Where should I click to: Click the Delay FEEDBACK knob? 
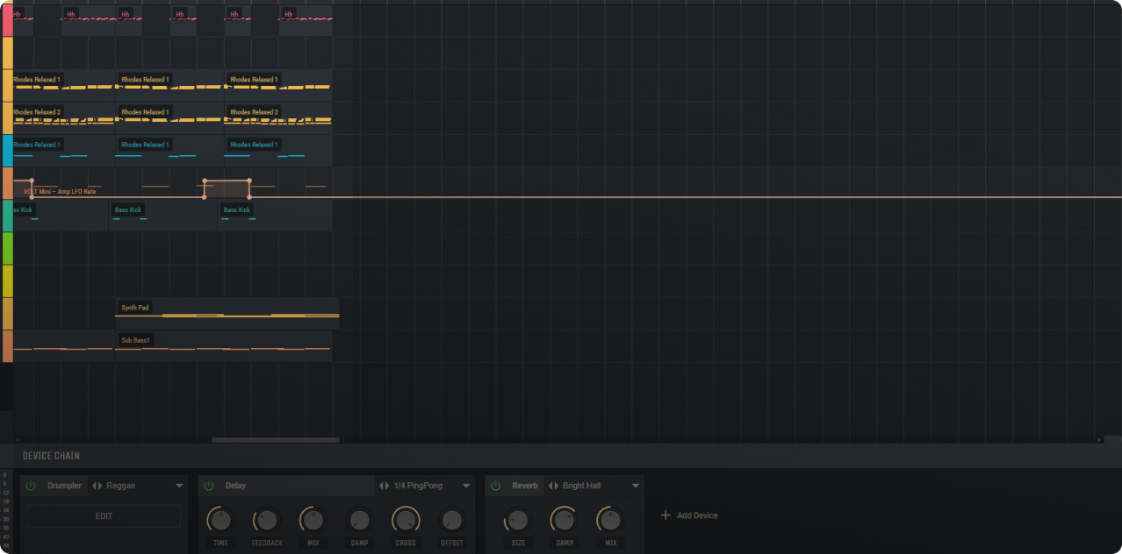tap(267, 521)
